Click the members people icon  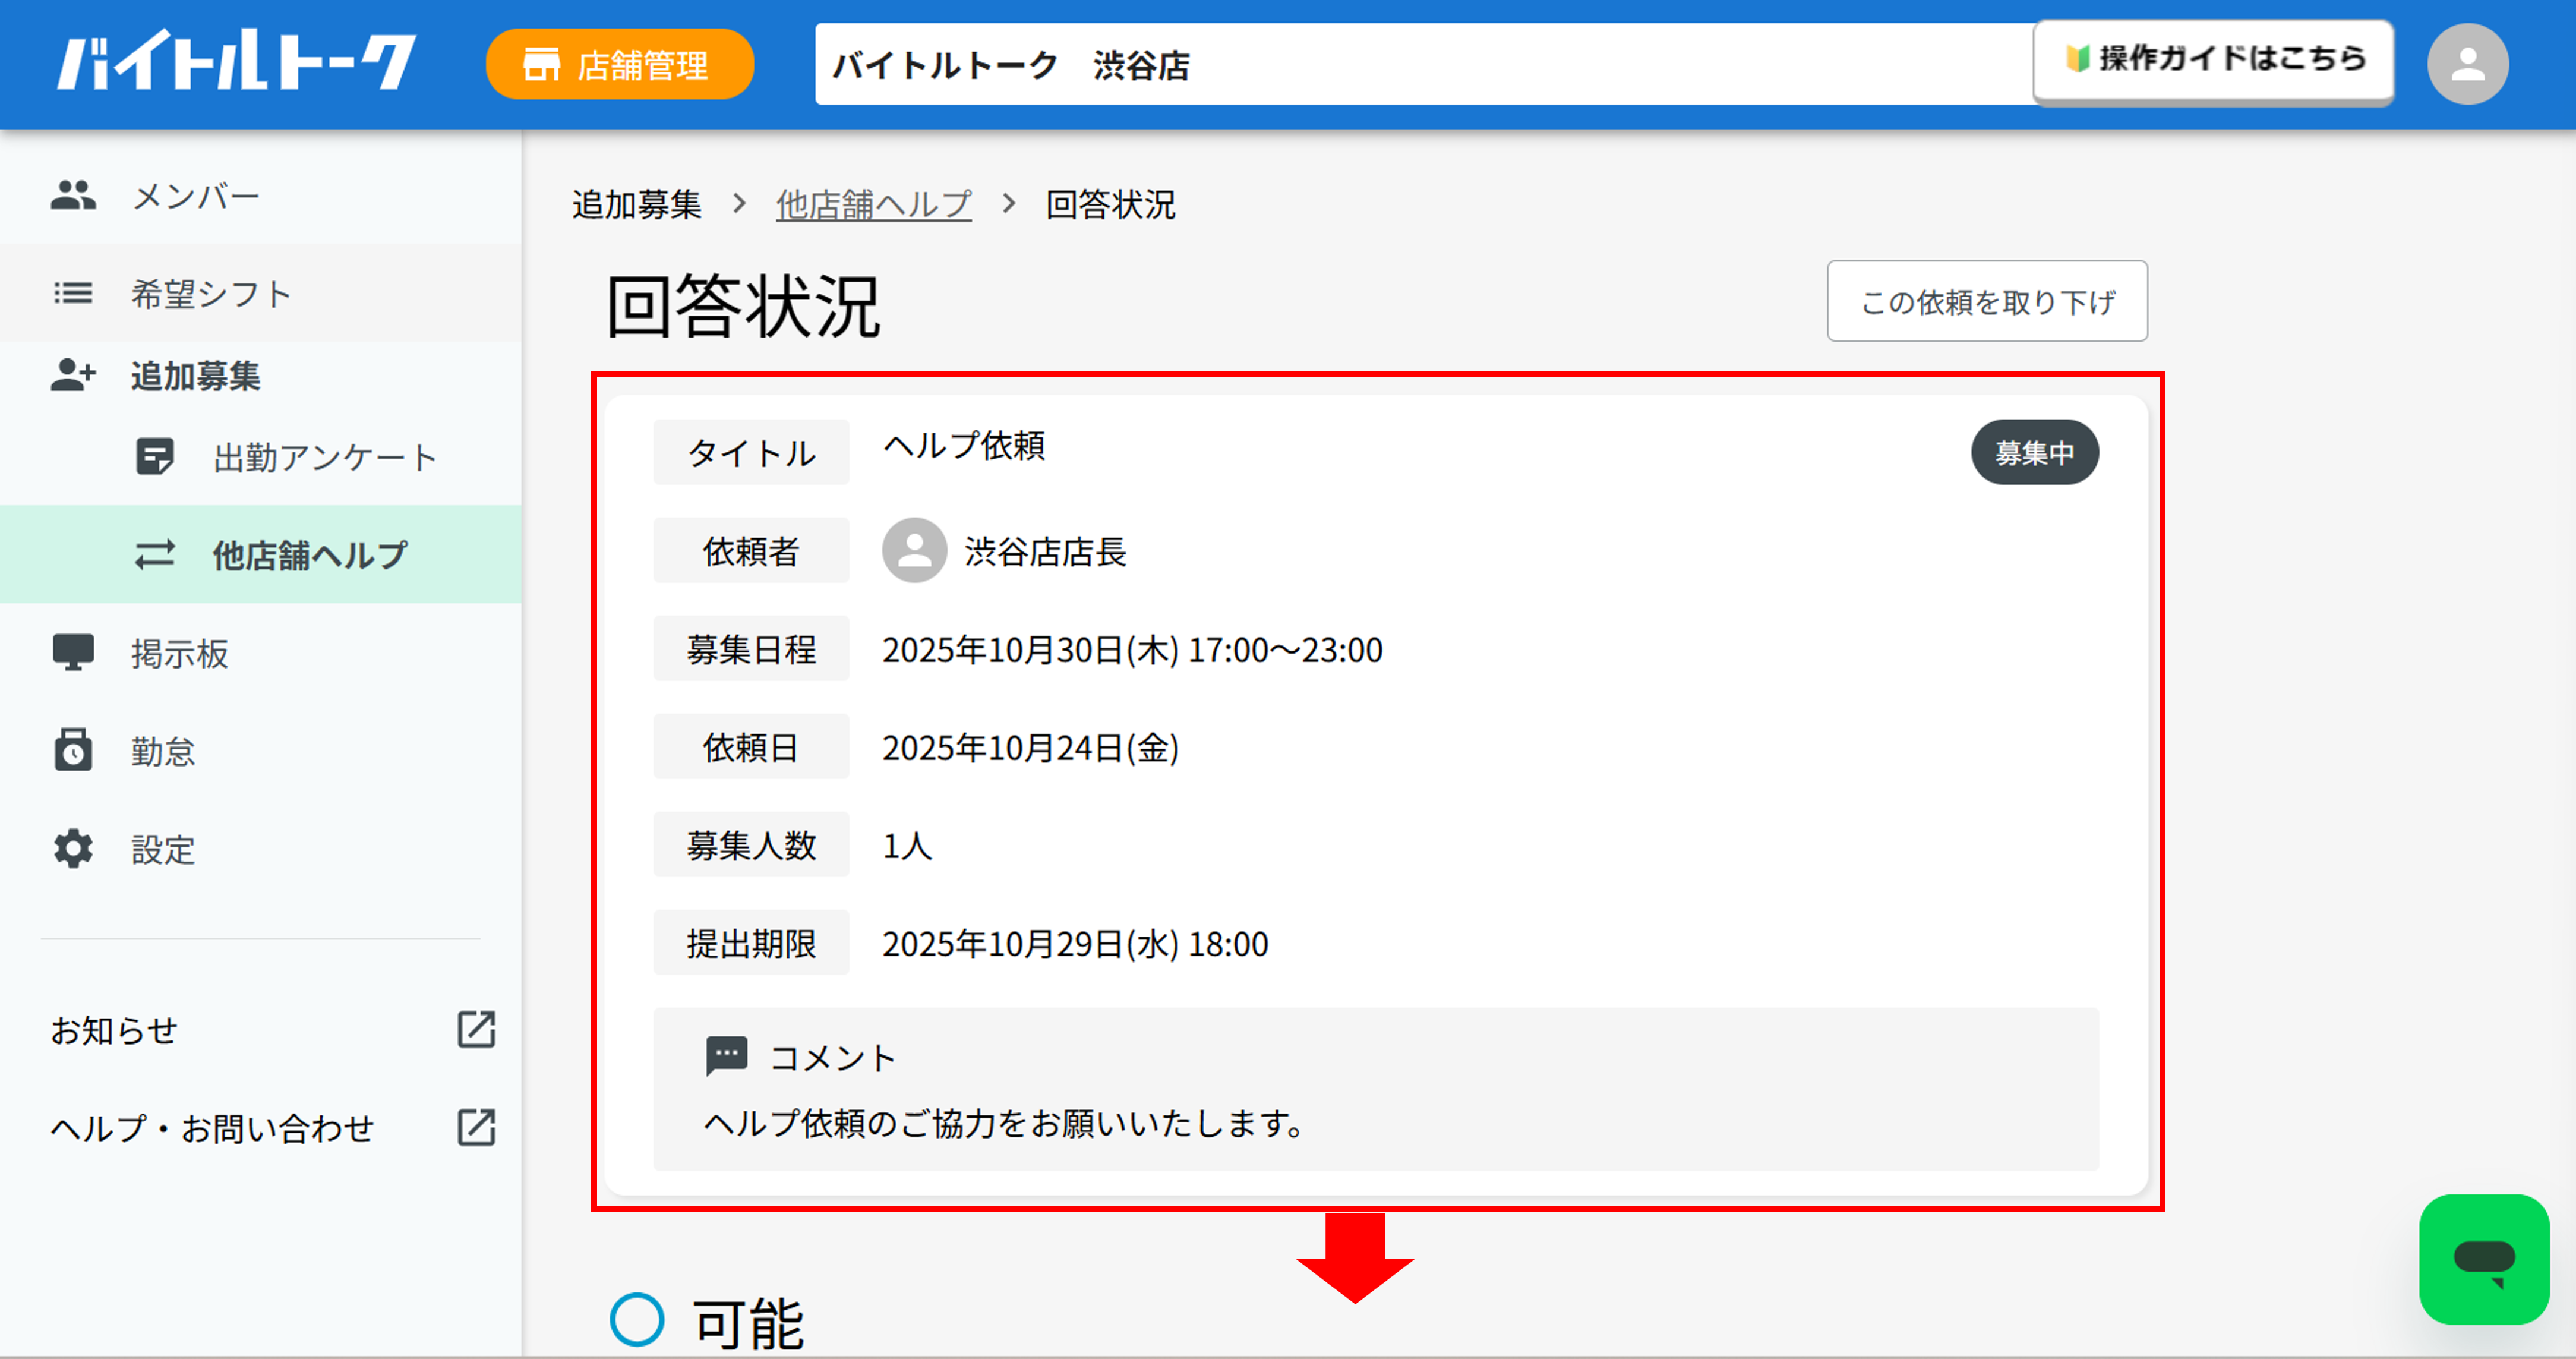[73, 195]
